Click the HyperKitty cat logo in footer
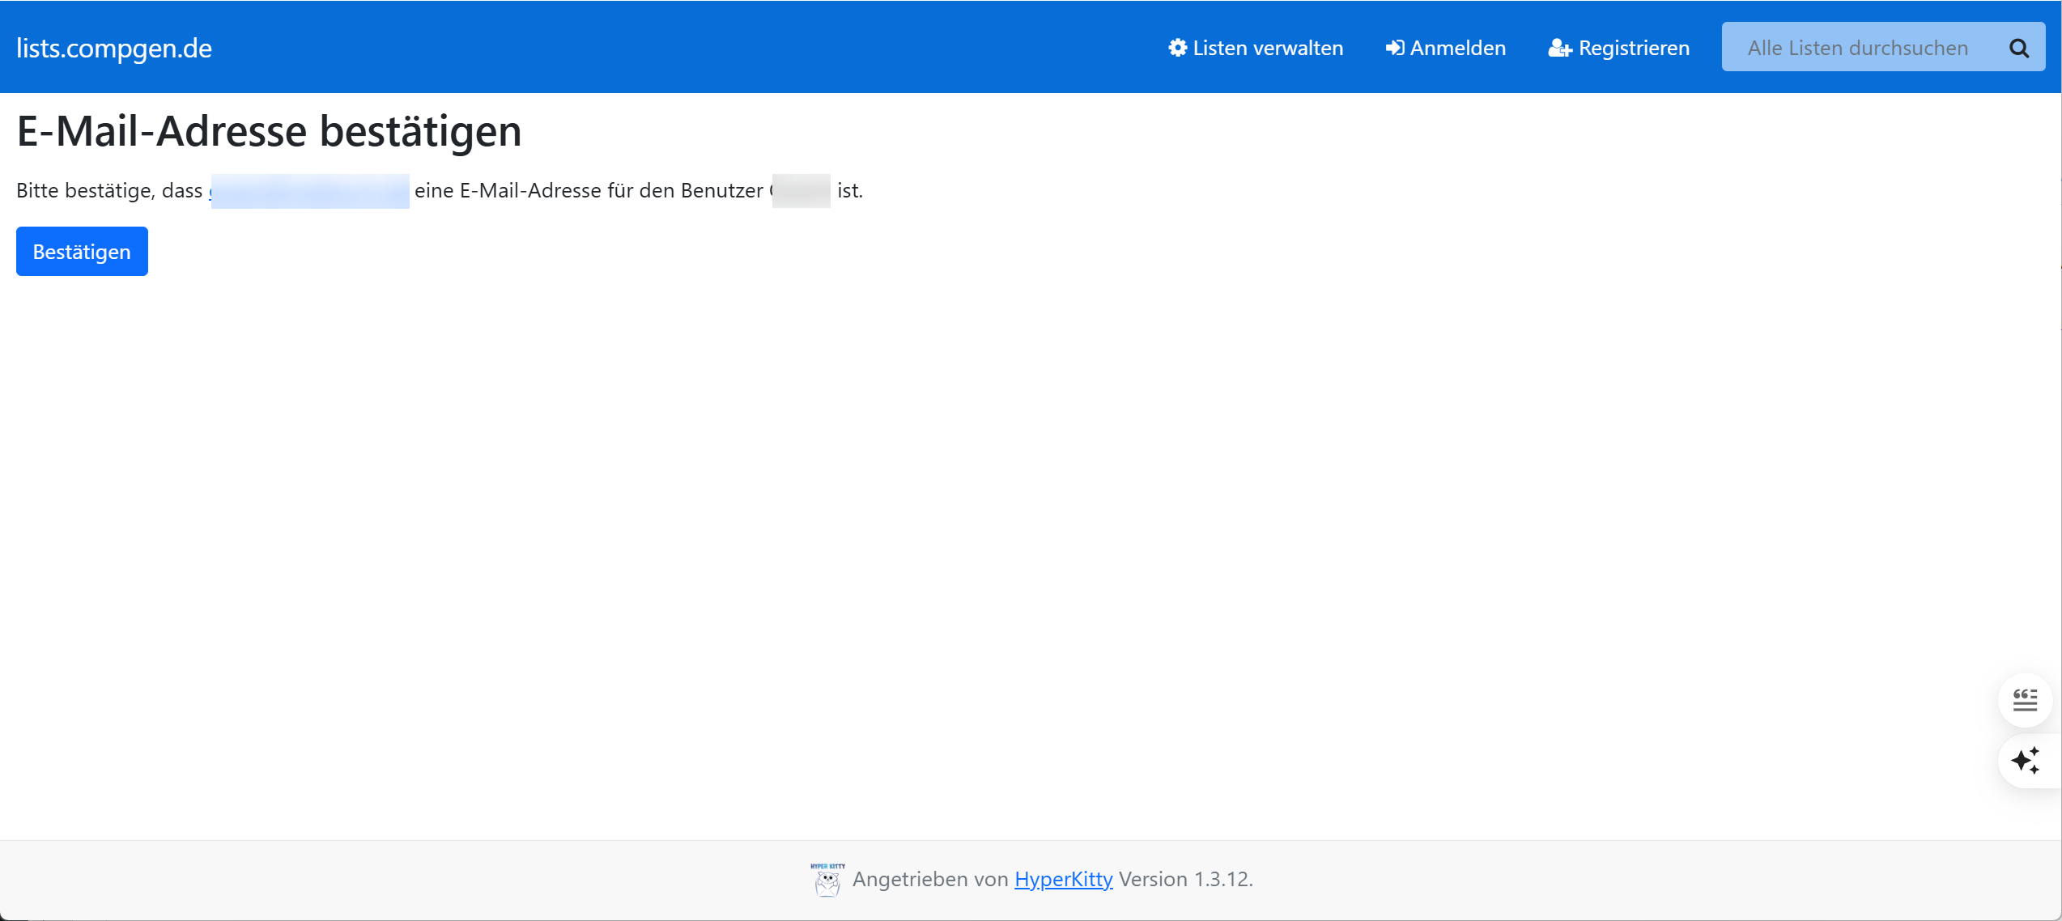2062x921 pixels. point(827,880)
